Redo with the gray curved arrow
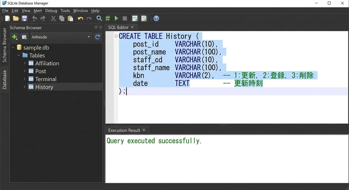This screenshot has height=190, width=349. point(89,19)
